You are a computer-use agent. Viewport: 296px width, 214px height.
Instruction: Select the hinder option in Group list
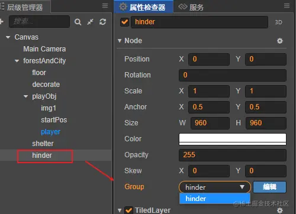[215, 199]
